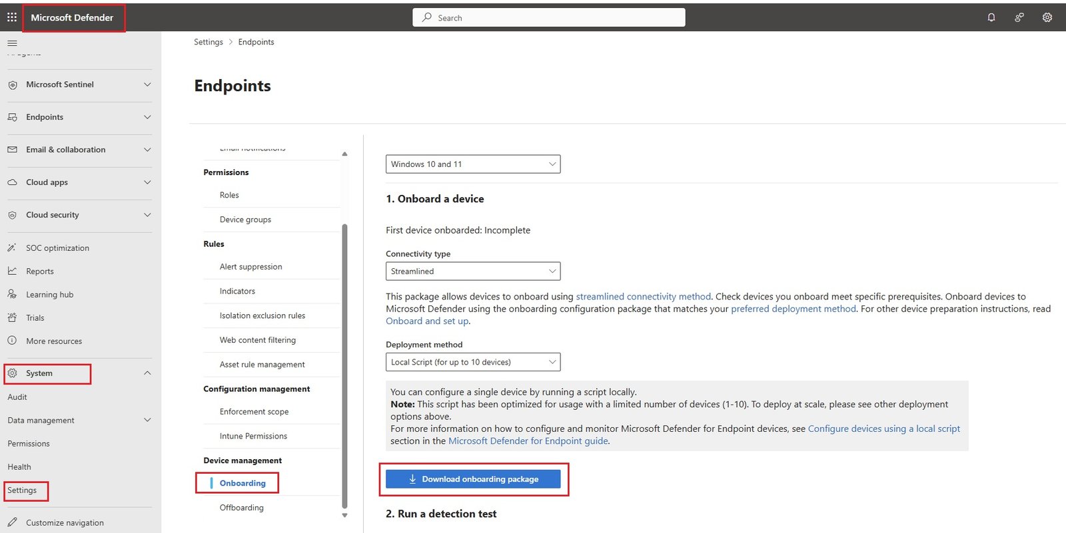Image resolution: width=1066 pixels, height=533 pixels.
Task: Click the Endpoints device icon in sidebar
Action: pyautogui.click(x=13, y=117)
